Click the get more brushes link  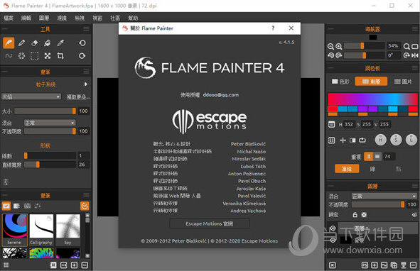point(78,97)
